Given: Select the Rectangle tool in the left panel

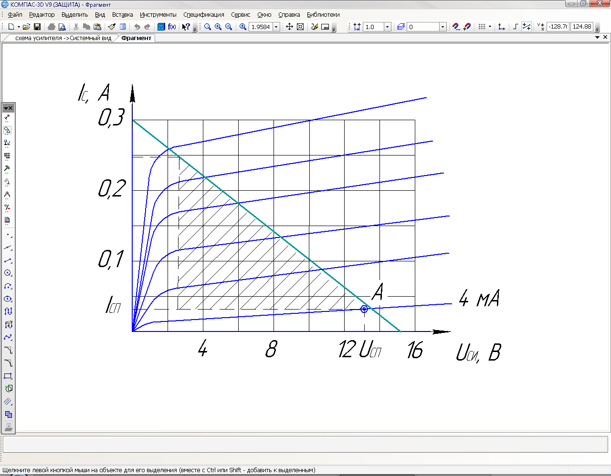Looking at the screenshot, I should (x=8, y=376).
